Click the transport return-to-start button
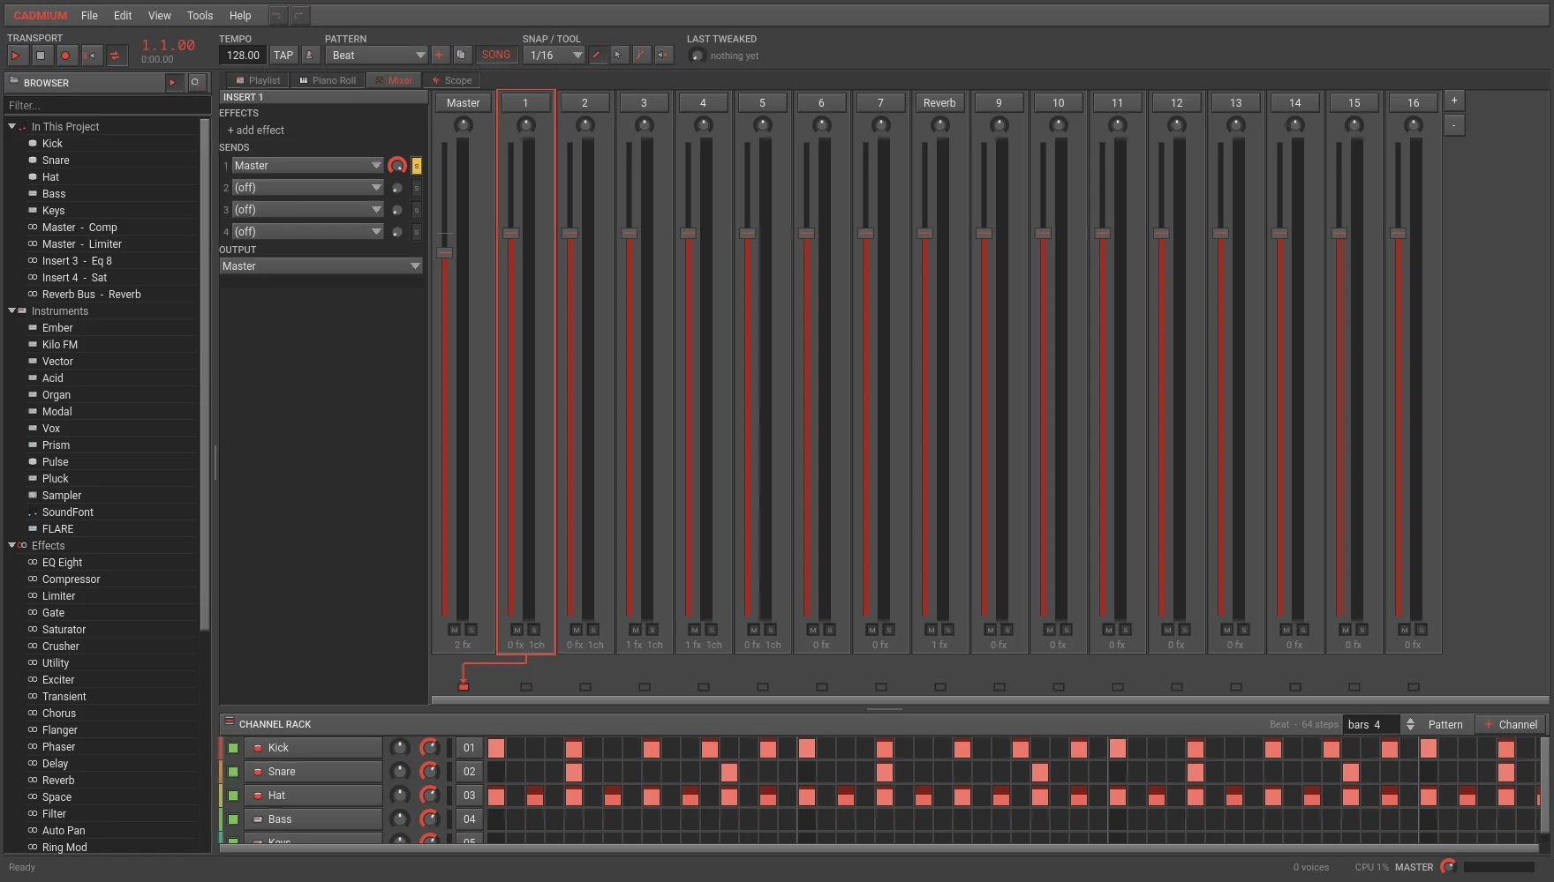This screenshot has width=1554, height=882. [x=90, y=56]
